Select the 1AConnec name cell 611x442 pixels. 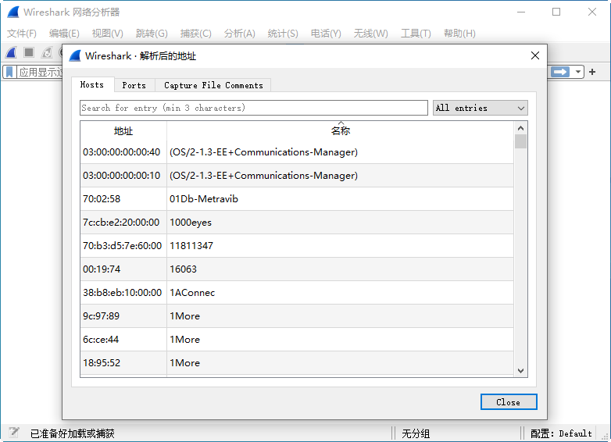340,293
